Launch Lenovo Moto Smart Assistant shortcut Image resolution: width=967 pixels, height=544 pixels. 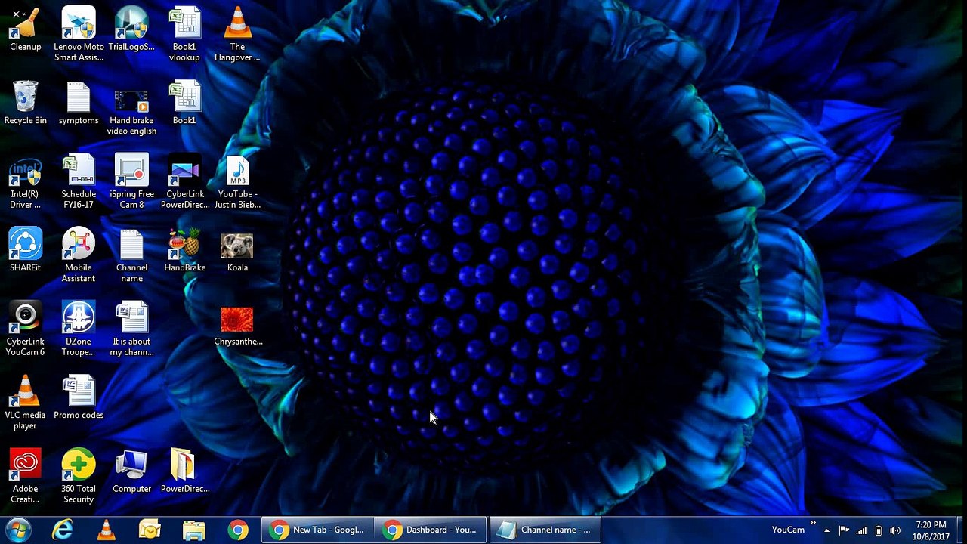point(79,34)
